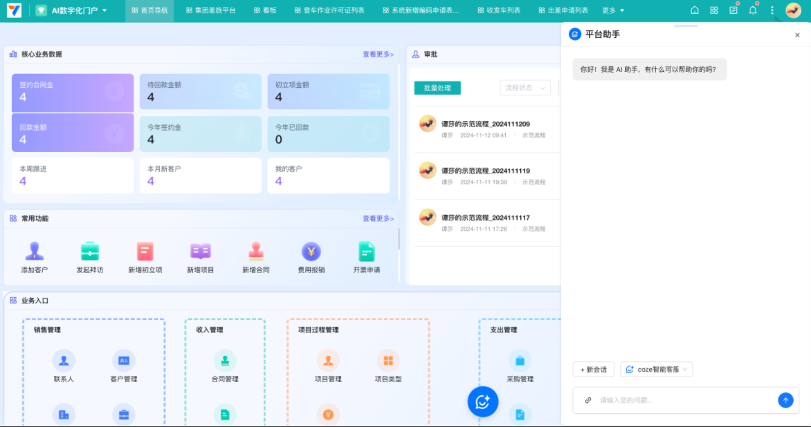Viewport: 811px width, 427px height.
Task: Click the 新增合同 stamp icon
Action: coord(256,252)
